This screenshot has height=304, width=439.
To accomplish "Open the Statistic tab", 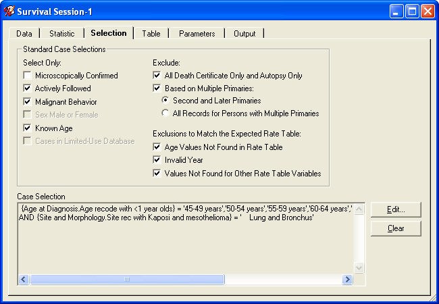I will [61, 33].
